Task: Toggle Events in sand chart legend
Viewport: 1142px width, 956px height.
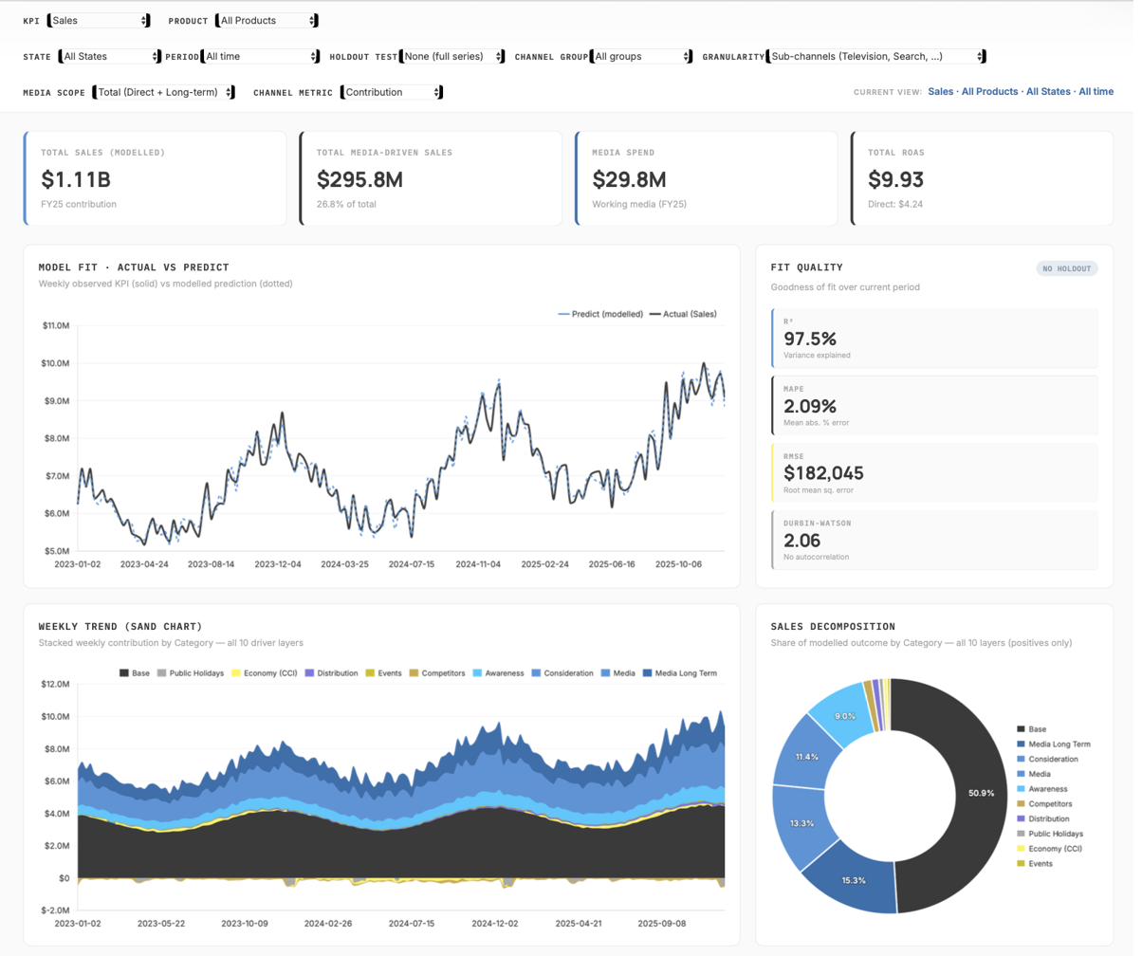Action: coord(384,673)
